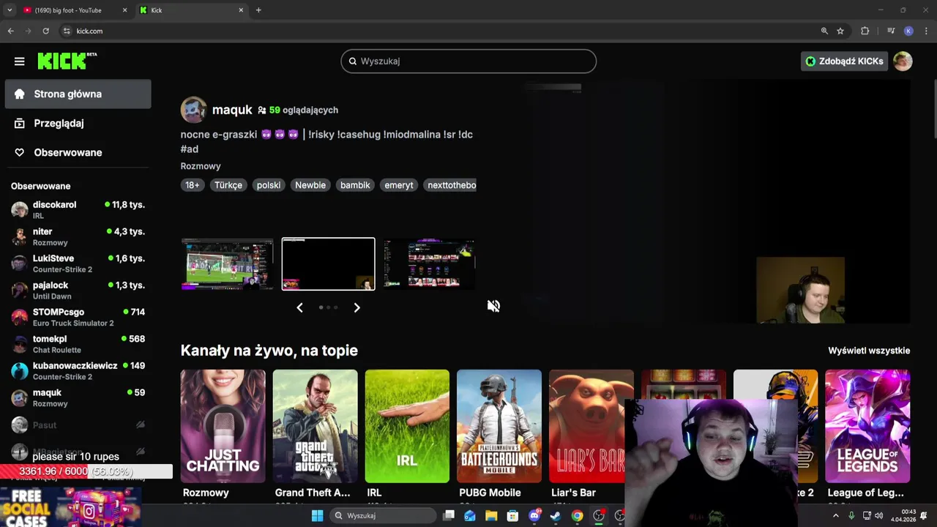Select the 18+ tag
Screen dimensions: 937x527
[x=192, y=185]
